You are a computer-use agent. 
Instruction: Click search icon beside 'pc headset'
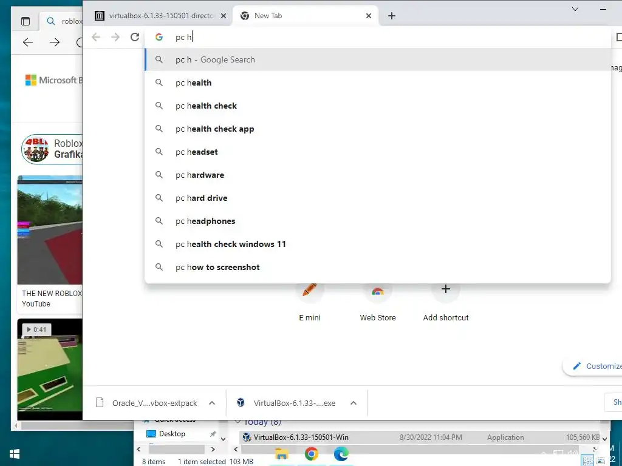tap(159, 152)
